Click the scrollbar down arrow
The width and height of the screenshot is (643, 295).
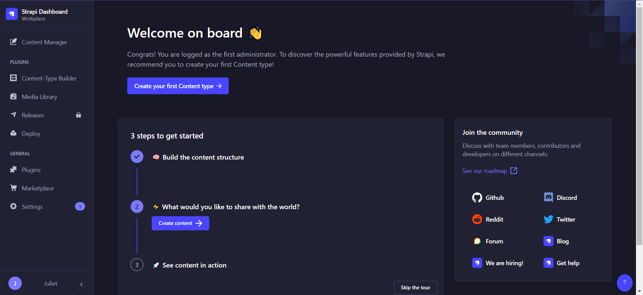coord(639,292)
